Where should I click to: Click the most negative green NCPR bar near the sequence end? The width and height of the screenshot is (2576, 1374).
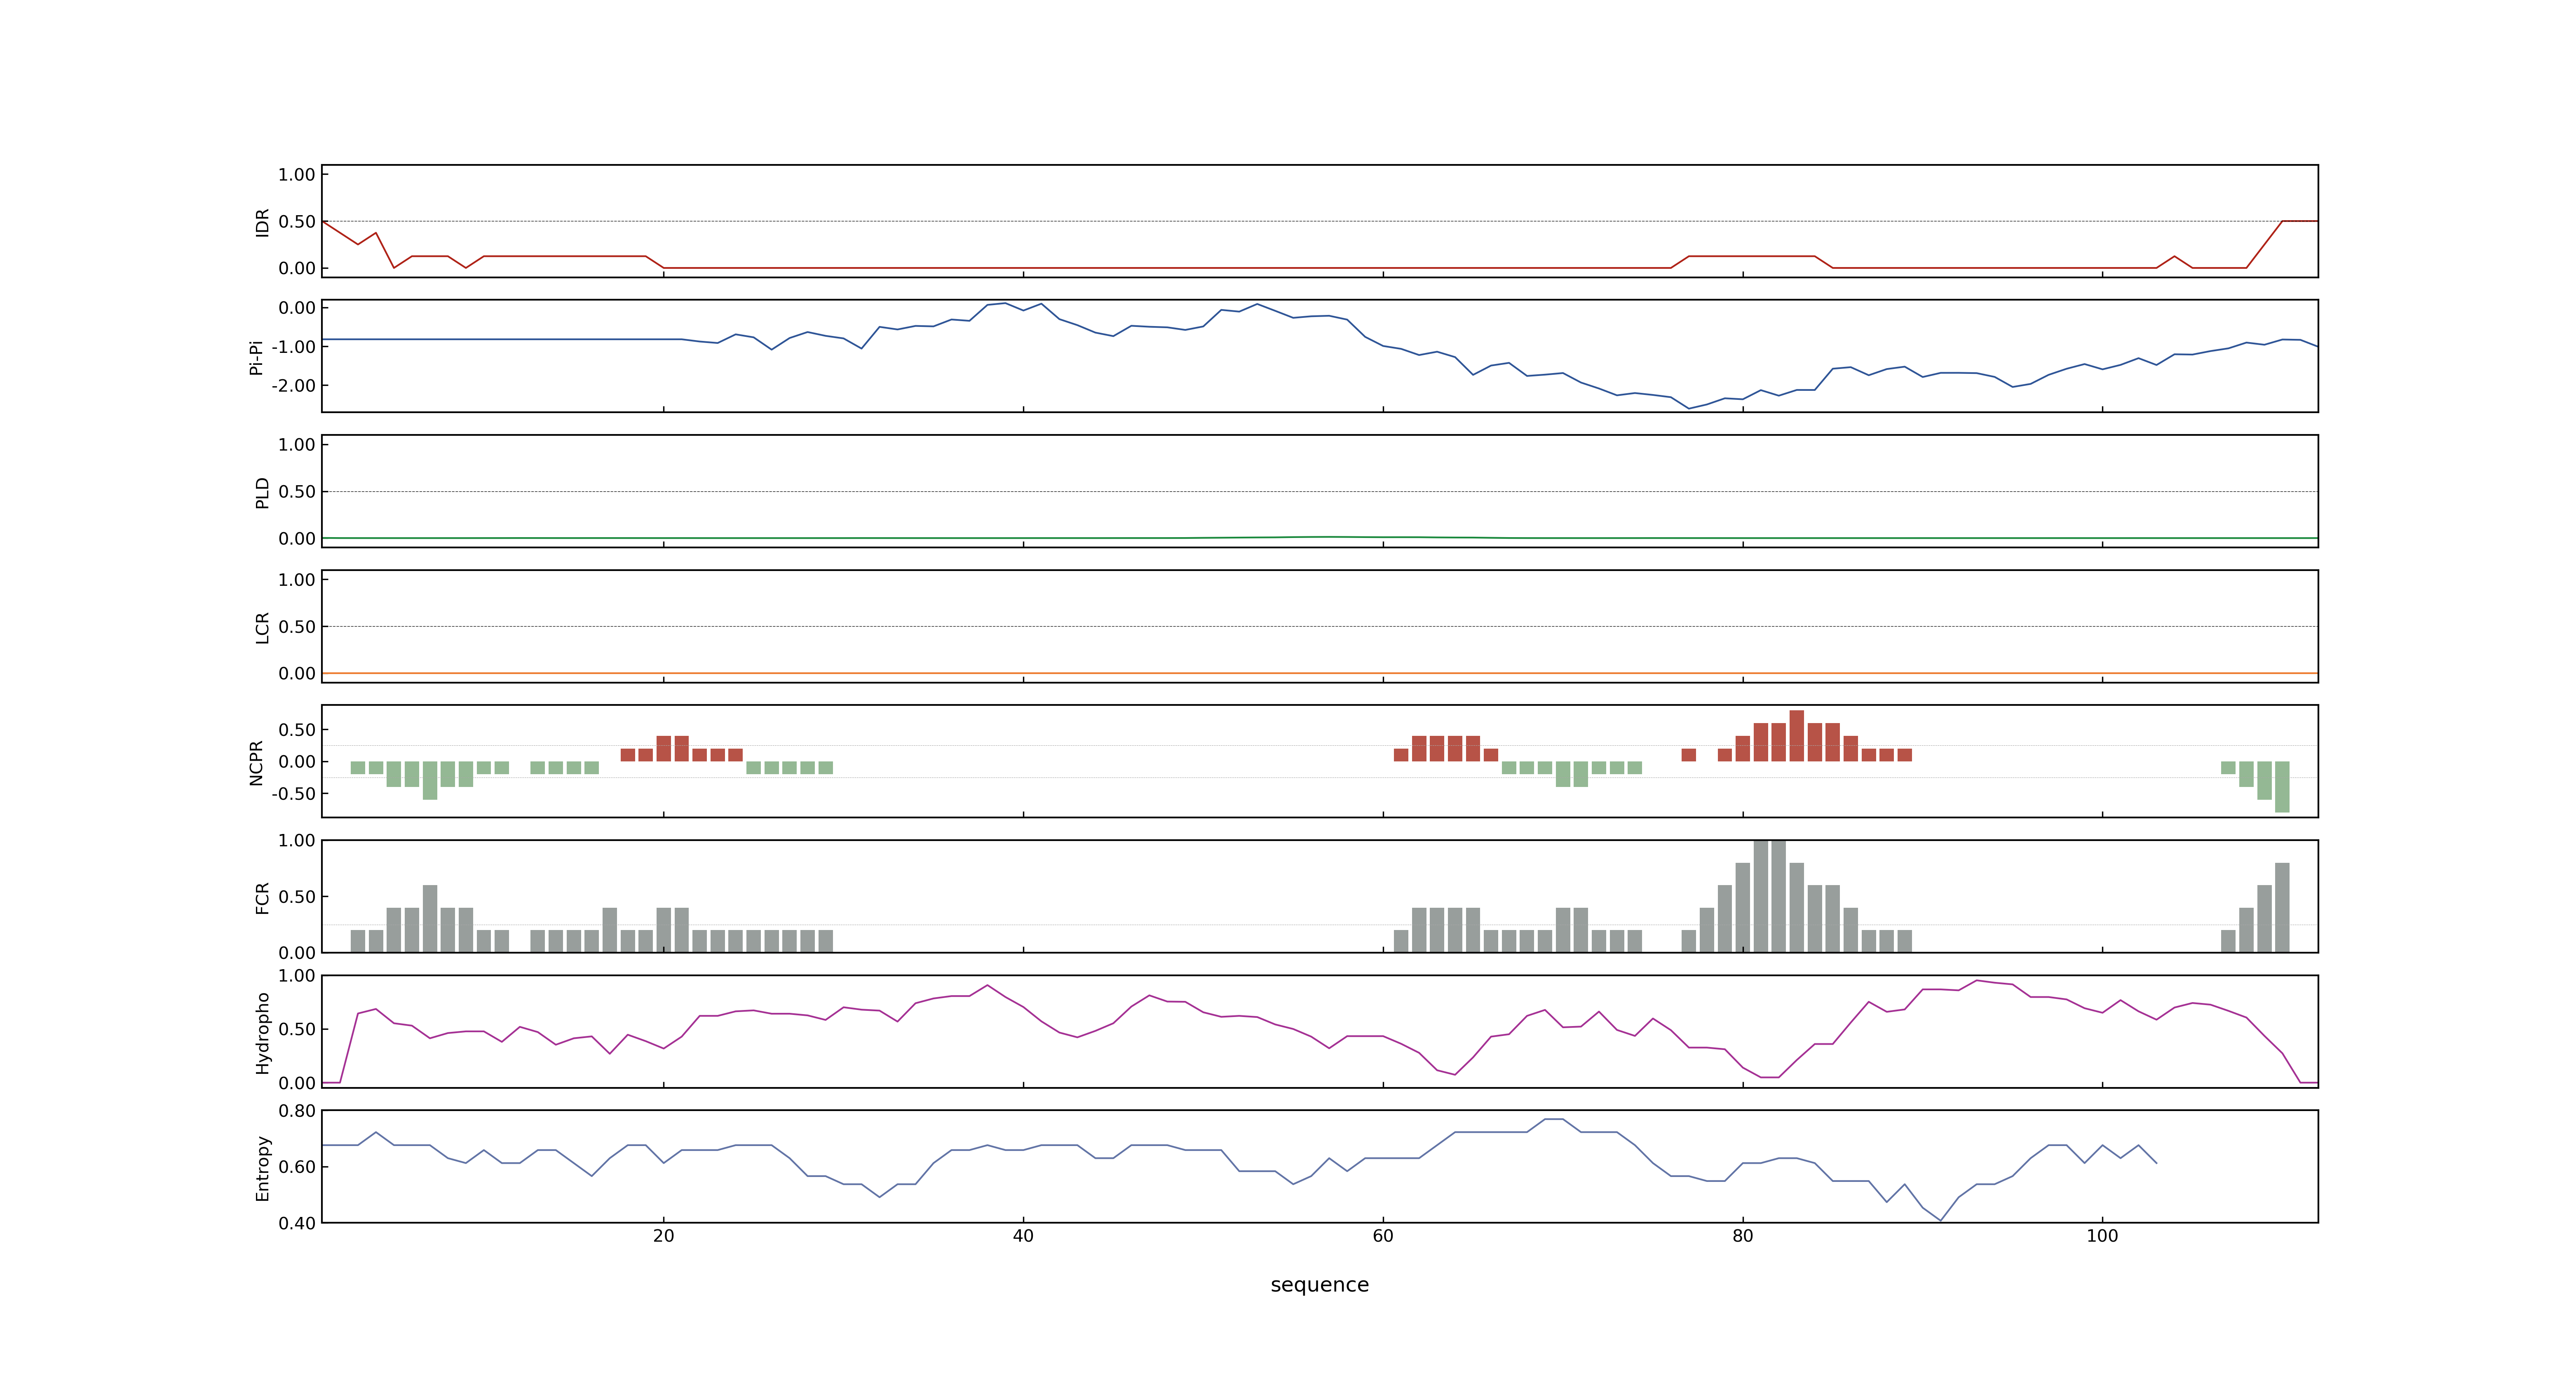tap(2282, 787)
